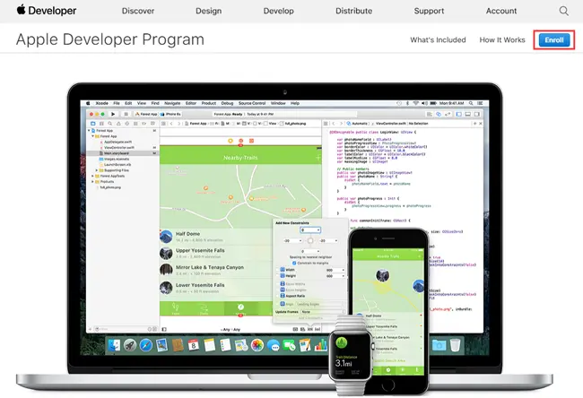Click the Messages icon in pictured dock
The image size is (583, 398).
tap(274, 346)
